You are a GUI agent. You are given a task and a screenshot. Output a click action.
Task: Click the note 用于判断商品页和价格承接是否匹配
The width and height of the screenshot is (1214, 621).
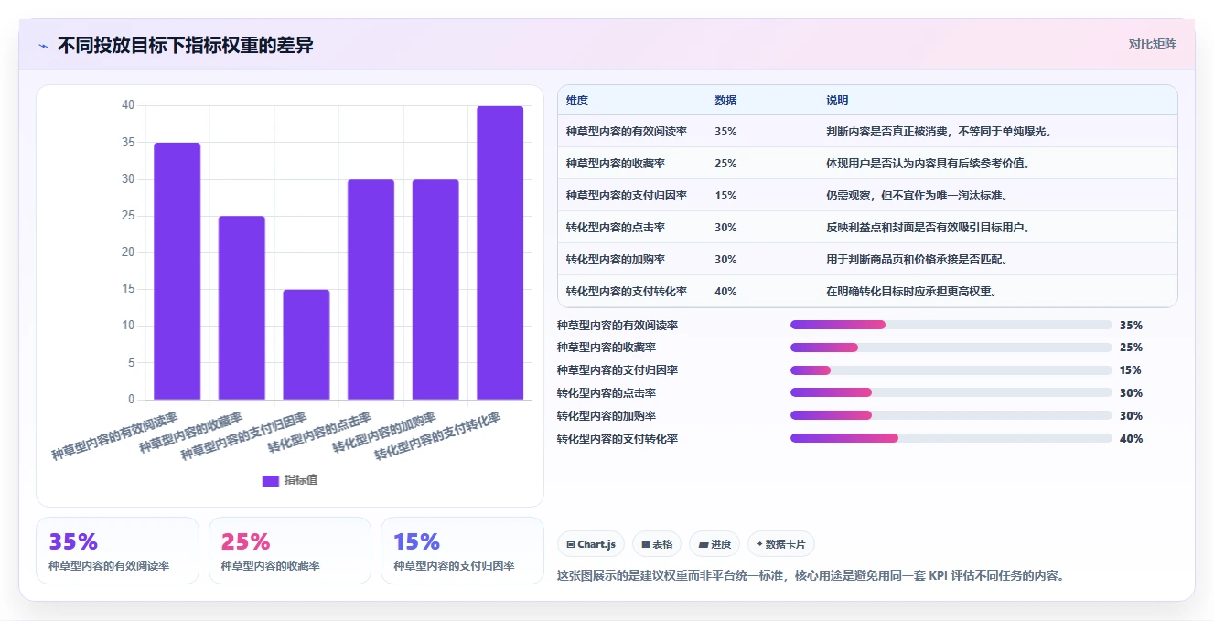pyautogui.click(x=917, y=260)
